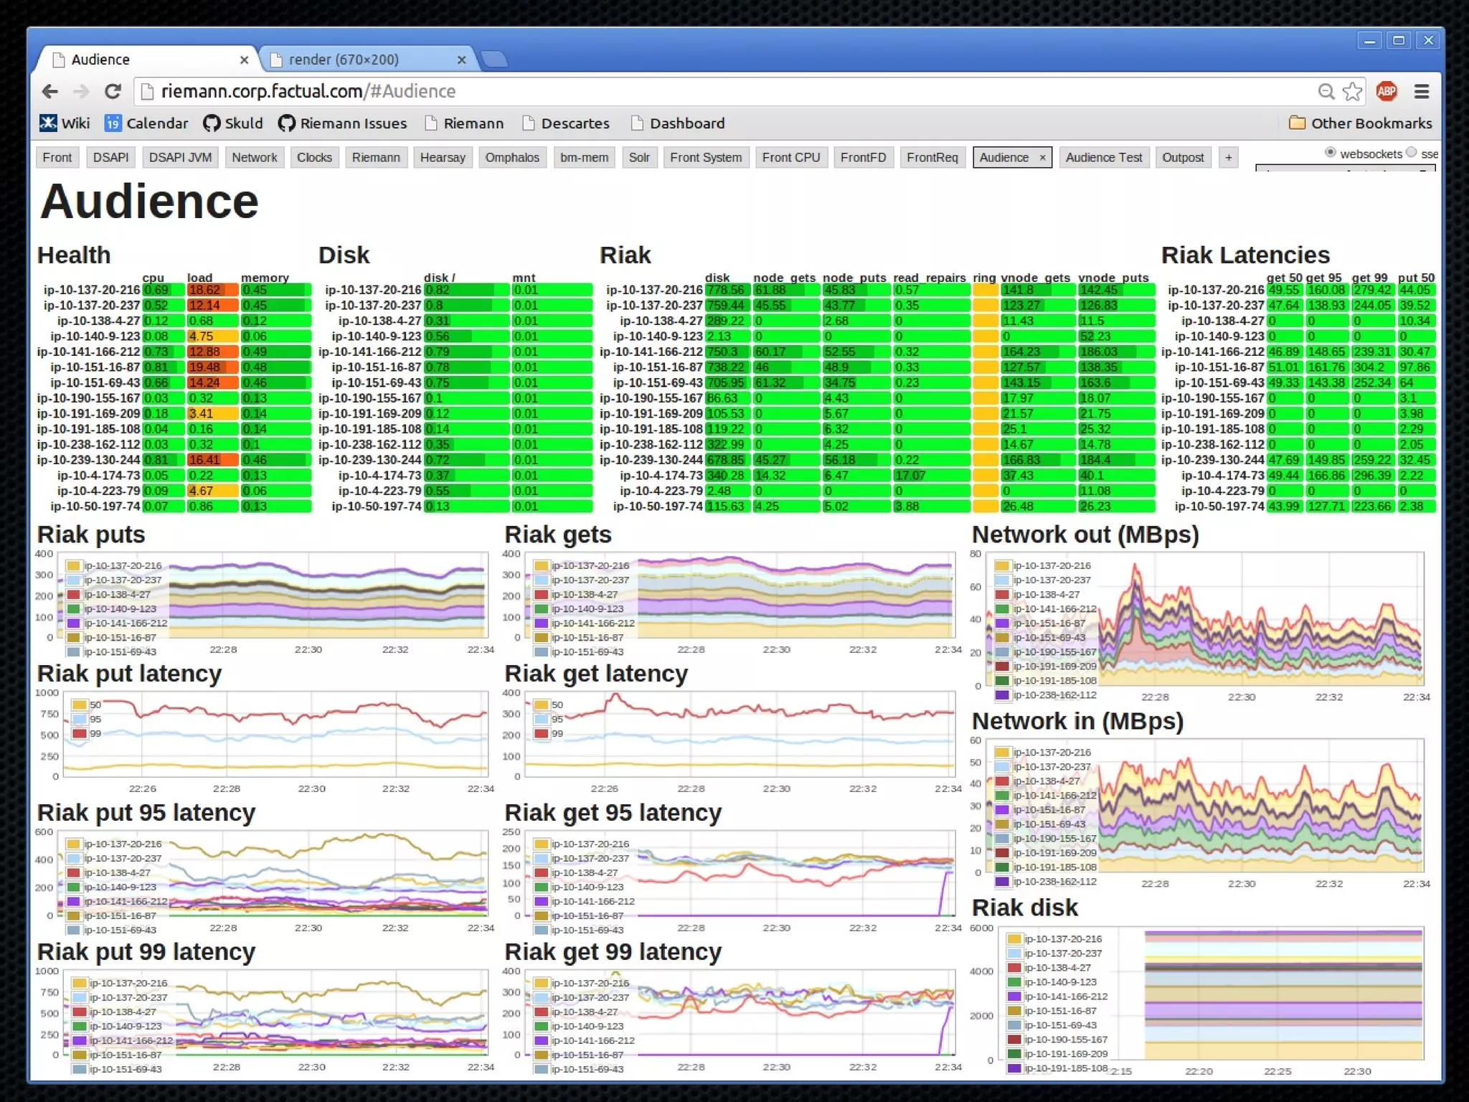Click the browser reload icon

click(113, 91)
